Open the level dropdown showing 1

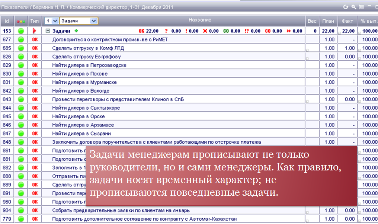52,21
